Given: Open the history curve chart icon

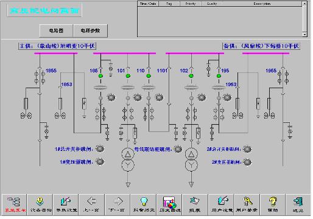Looking at the screenshot, I should [x=169, y=204].
